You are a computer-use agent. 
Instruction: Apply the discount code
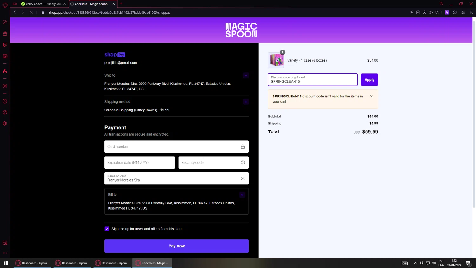point(369,80)
